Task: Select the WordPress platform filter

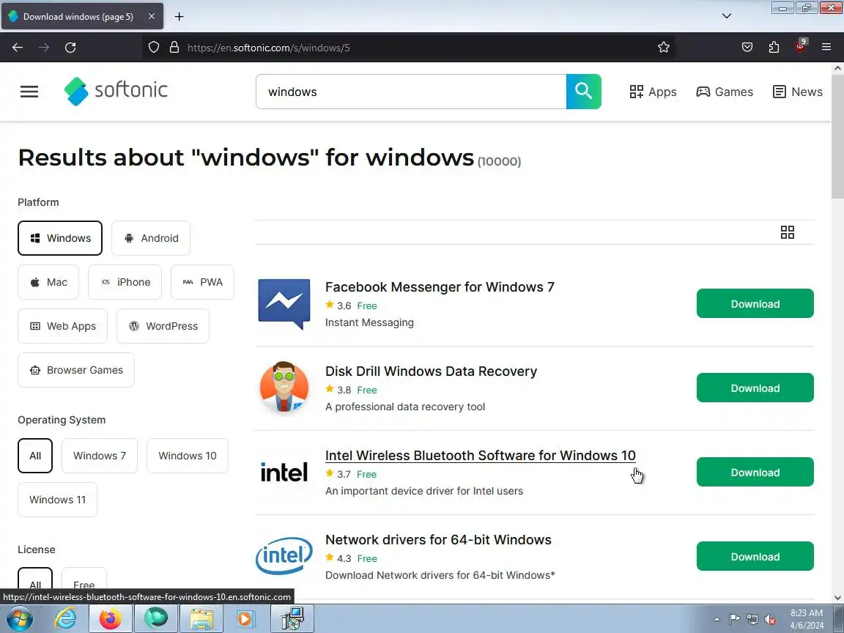Action: (163, 326)
